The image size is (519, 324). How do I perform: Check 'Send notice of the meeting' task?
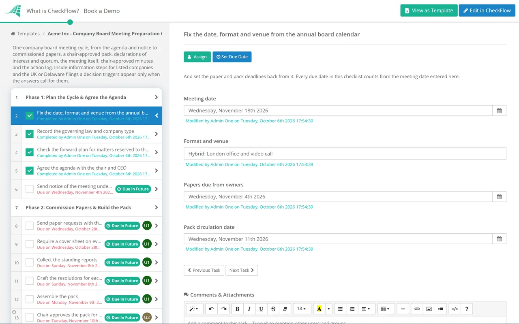click(30, 189)
